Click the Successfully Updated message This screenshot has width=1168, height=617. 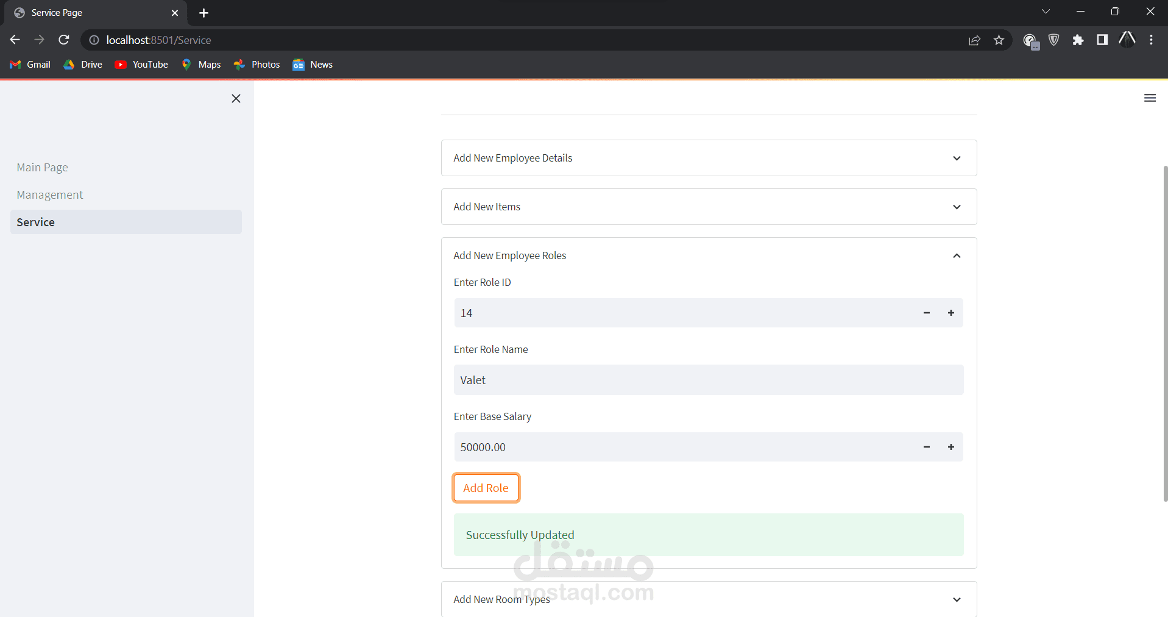(x=709, y=535)
